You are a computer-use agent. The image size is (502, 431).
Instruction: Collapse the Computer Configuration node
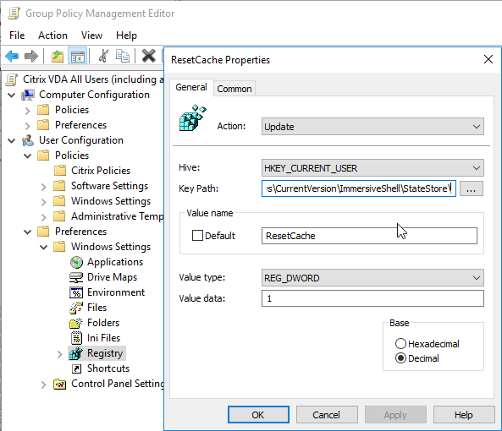point(12,95)
